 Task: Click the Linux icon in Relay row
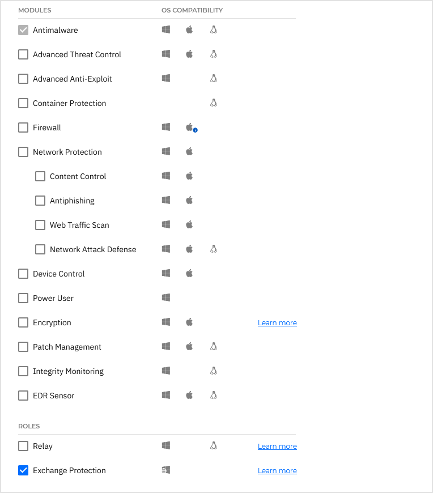[x=214, y=445]
